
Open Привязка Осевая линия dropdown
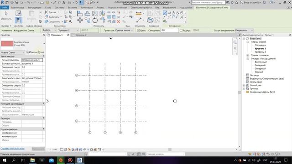click(124, 31)
